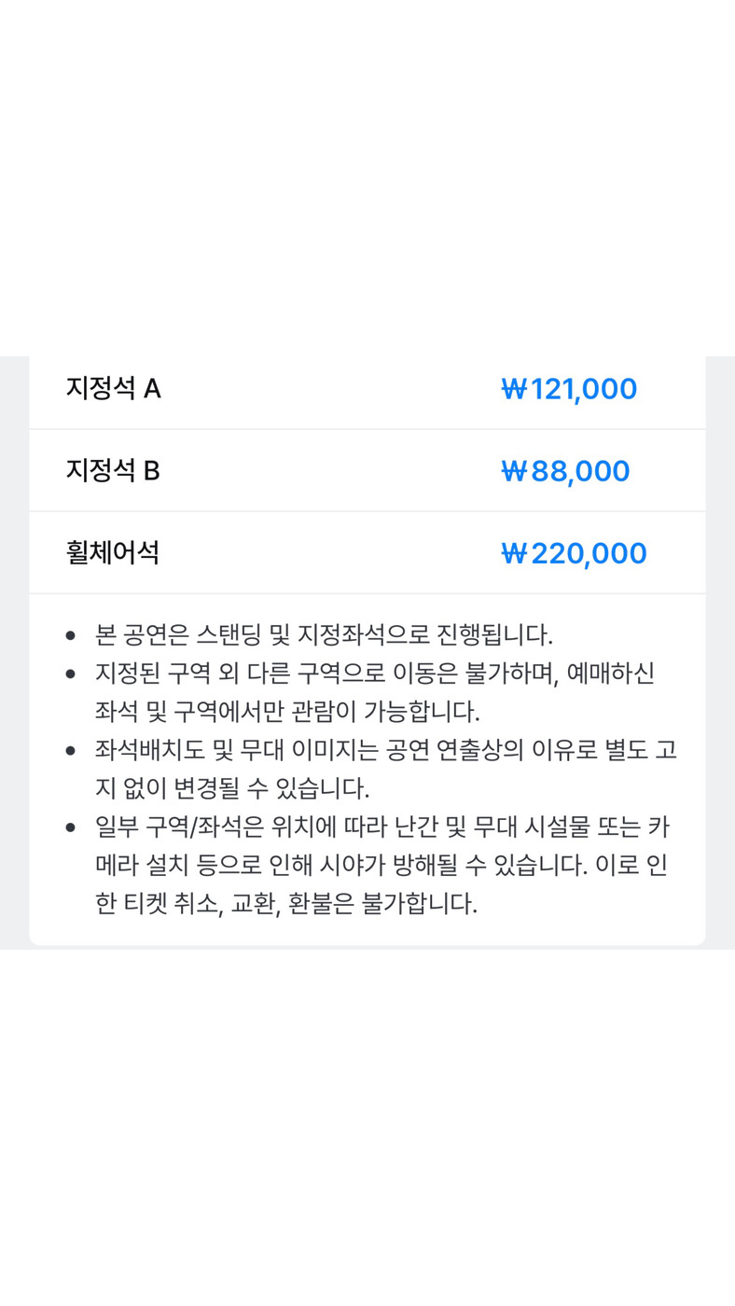Select the ₩121,000 price
This screenshot has width=735, height=1306.
point(569,389)
